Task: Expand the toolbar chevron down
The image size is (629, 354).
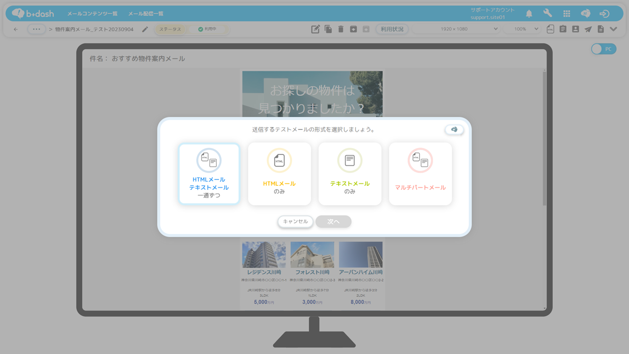Action: [x=613, y=29]
